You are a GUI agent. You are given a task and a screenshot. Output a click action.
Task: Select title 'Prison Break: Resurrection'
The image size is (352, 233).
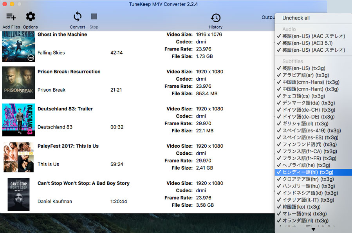(x=69, y=72)
